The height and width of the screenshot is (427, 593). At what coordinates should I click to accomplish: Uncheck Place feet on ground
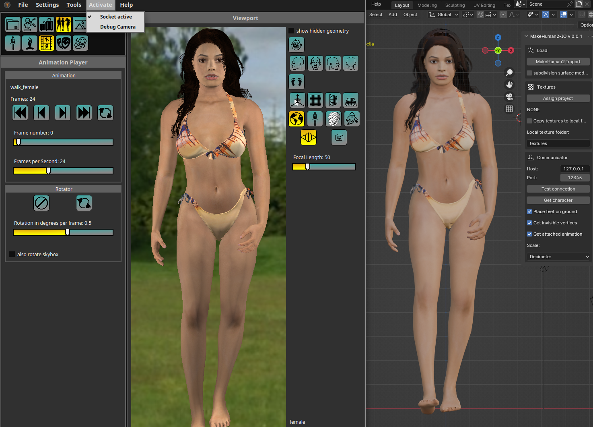pyautogui.click(x=529, y=211)
